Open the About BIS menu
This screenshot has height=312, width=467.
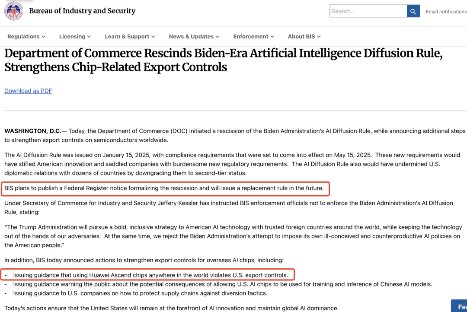pyautogui.click(x=304, y=37)
